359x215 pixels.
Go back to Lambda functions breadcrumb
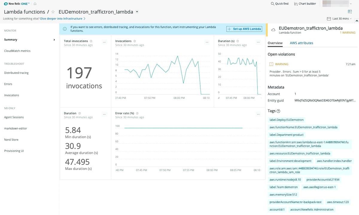click(x=24, y=12)
